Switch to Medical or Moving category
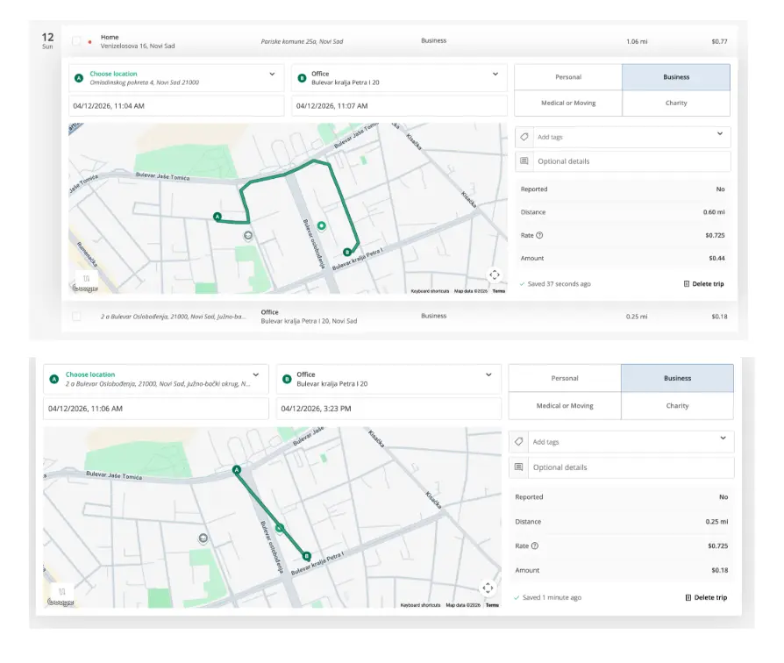 (568, 103)
